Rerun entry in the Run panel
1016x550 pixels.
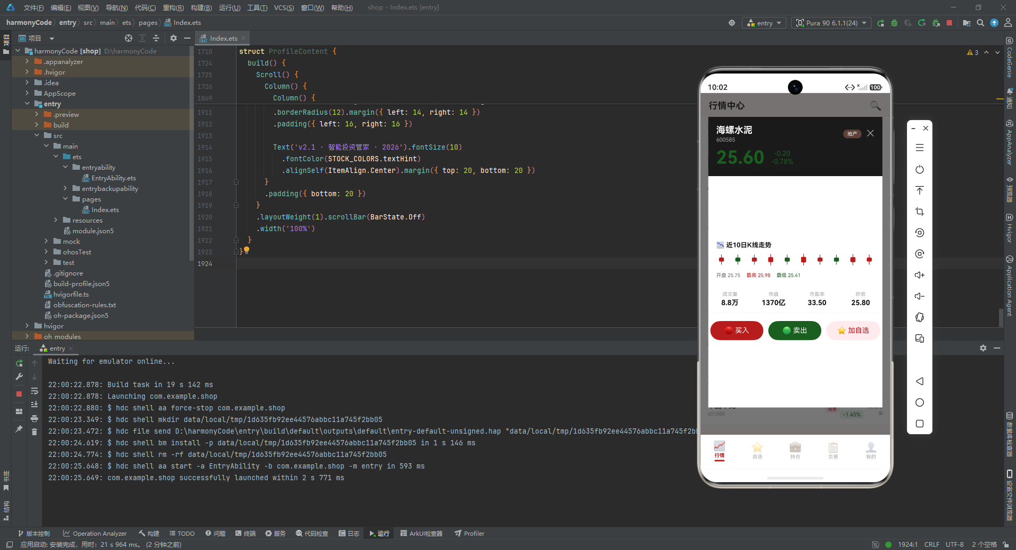pyautogui.click(x=19, y=363)
